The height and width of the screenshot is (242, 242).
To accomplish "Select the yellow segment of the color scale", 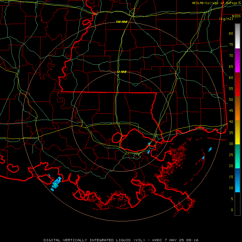I will click(237, 132).
